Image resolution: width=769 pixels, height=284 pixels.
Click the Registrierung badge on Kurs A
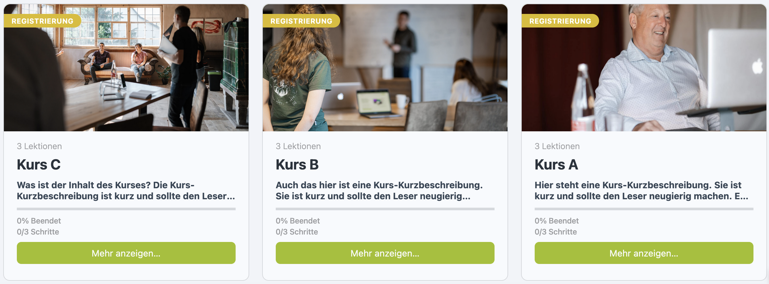tap(560, 21)
